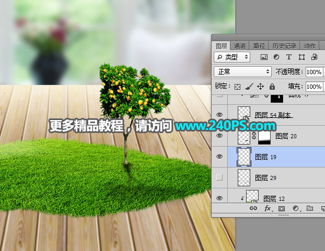Enable lock transparent pixels icon
The image size is (325, 251).
237,86
